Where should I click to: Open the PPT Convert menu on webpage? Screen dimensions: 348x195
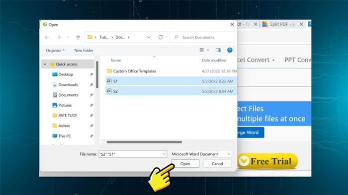click(298, 60)
